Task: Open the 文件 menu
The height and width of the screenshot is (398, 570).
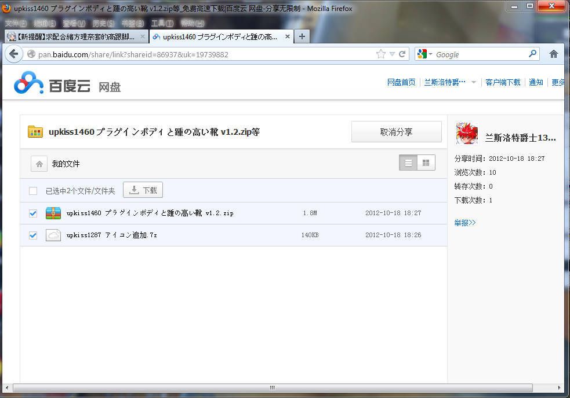Action: (16, 24)
